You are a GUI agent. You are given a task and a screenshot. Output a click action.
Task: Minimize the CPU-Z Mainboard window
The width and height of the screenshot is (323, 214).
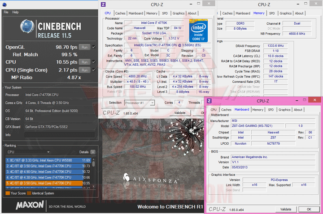[x=297, y=101]
